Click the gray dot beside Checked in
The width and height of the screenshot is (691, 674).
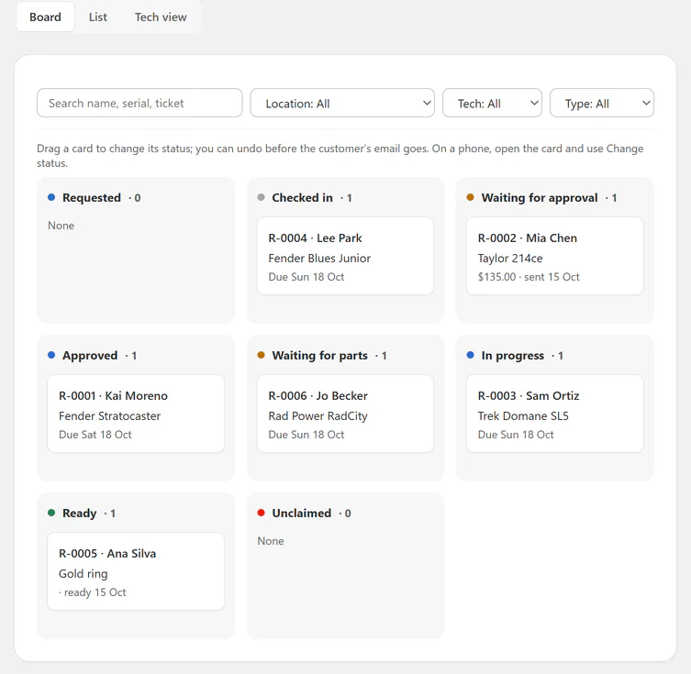tap(261, 197)
